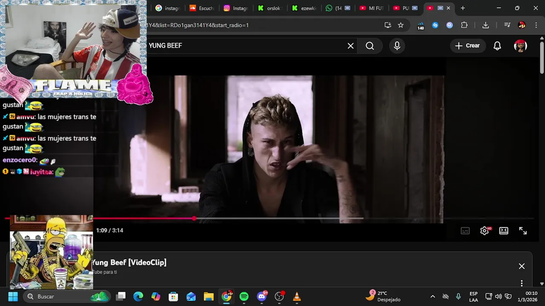This screenshot has width=545, height=306.
Task: Click the URL address bar text
Action: coord(198,25)
